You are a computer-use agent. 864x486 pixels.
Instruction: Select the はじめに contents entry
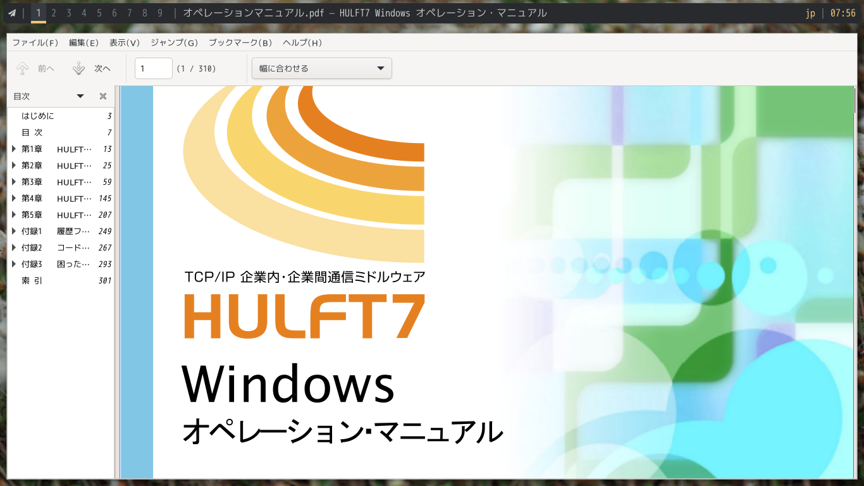pyautogui.click(x=61, y=116)
